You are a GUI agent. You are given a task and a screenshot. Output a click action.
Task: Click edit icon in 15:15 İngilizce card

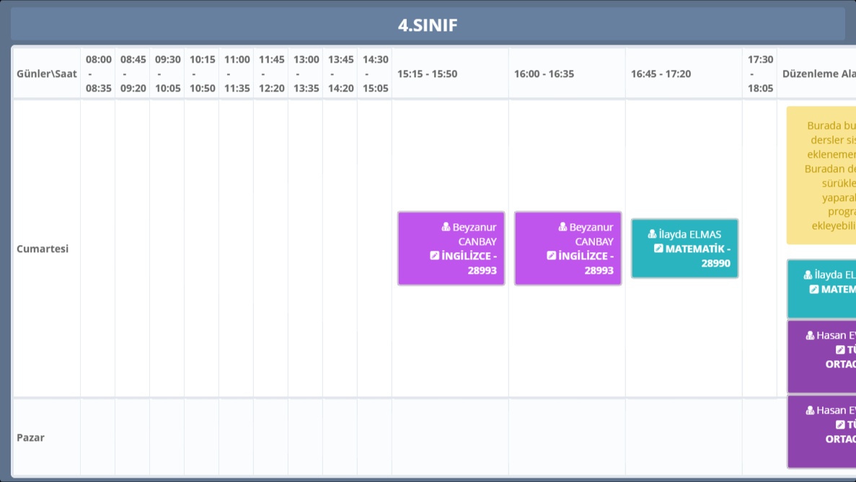[434, 256]
